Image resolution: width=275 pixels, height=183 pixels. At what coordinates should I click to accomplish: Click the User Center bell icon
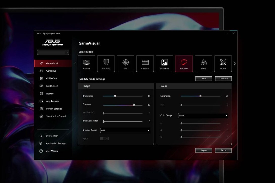pyautogui.click(x=41, y=136)
